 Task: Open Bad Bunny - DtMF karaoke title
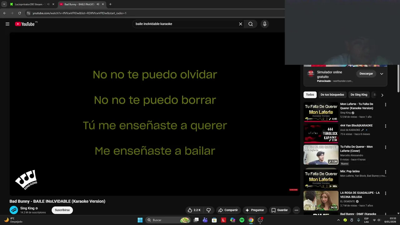[x=358, y=214]
